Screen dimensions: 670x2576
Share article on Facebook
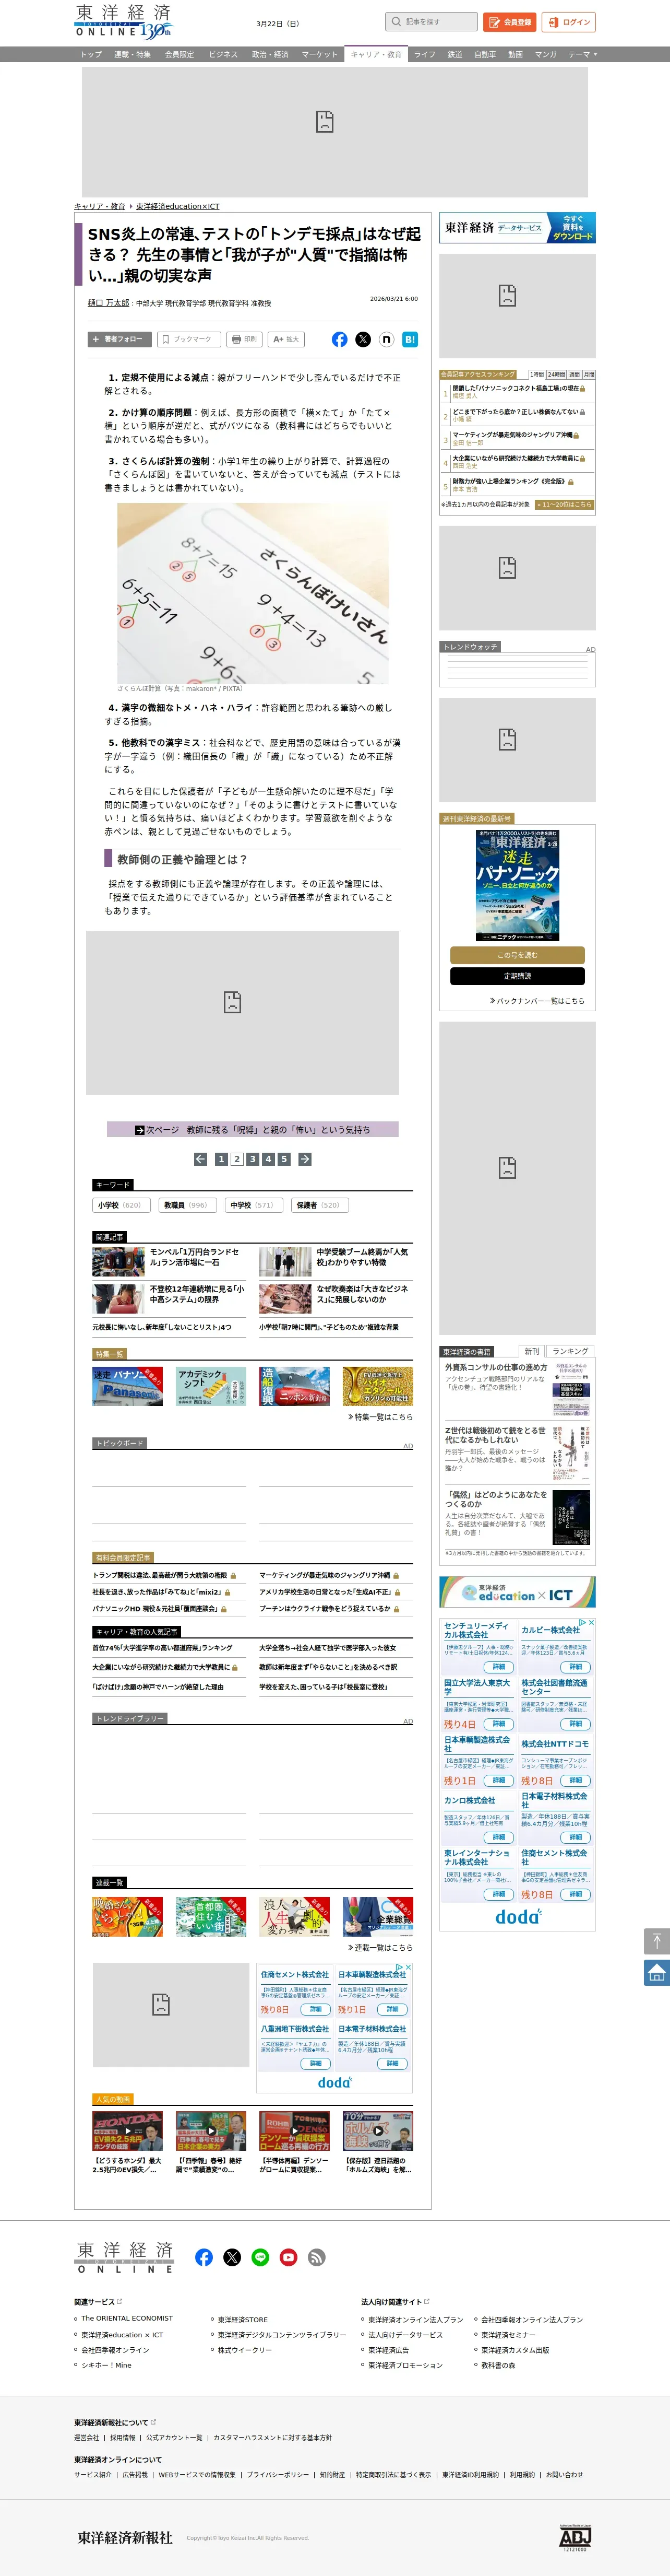340,340
